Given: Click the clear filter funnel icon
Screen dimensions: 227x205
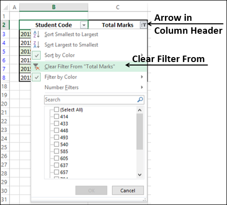Looking at the screenshot, I should tap(36, 67).
